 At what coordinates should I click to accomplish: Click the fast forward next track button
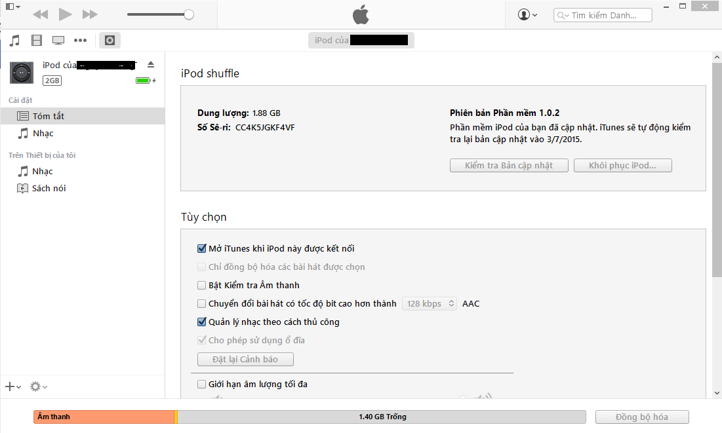90,14
